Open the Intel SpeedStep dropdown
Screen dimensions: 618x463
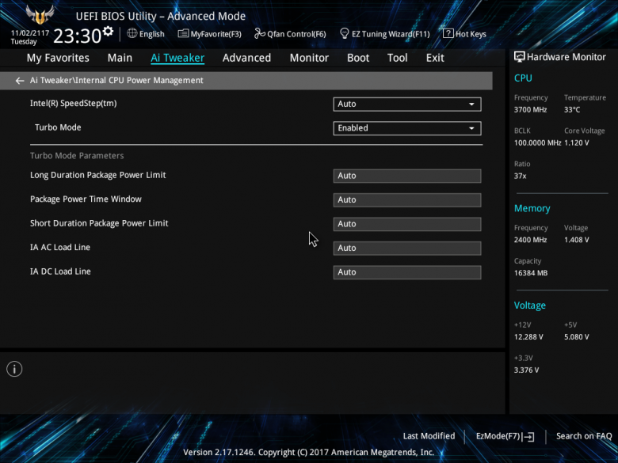[x=407, y=104]
